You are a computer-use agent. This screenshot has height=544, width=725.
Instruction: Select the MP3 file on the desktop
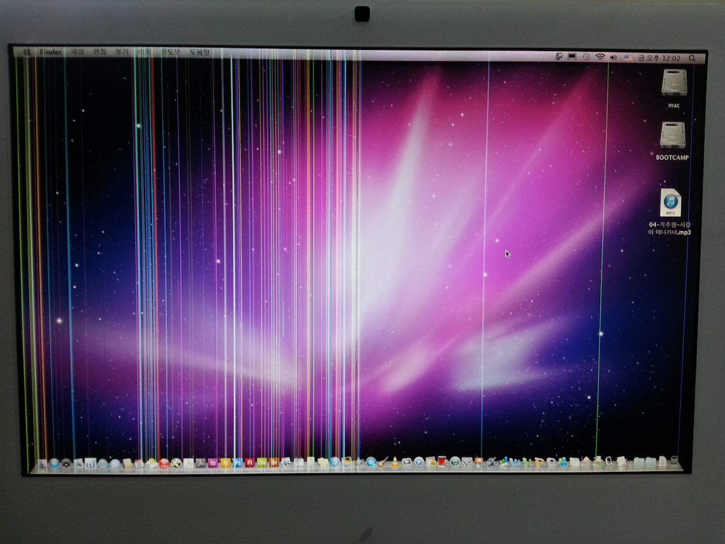point(670,203)
